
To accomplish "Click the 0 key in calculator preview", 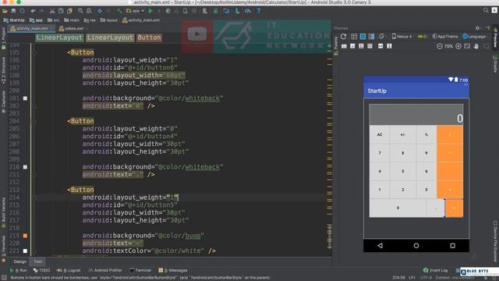I will [398, 208].
